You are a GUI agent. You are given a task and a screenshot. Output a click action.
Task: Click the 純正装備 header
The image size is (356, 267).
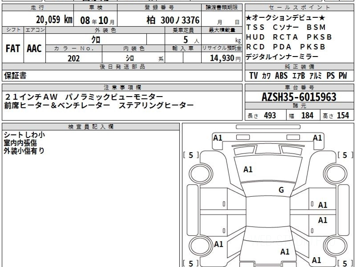[300, 67]
